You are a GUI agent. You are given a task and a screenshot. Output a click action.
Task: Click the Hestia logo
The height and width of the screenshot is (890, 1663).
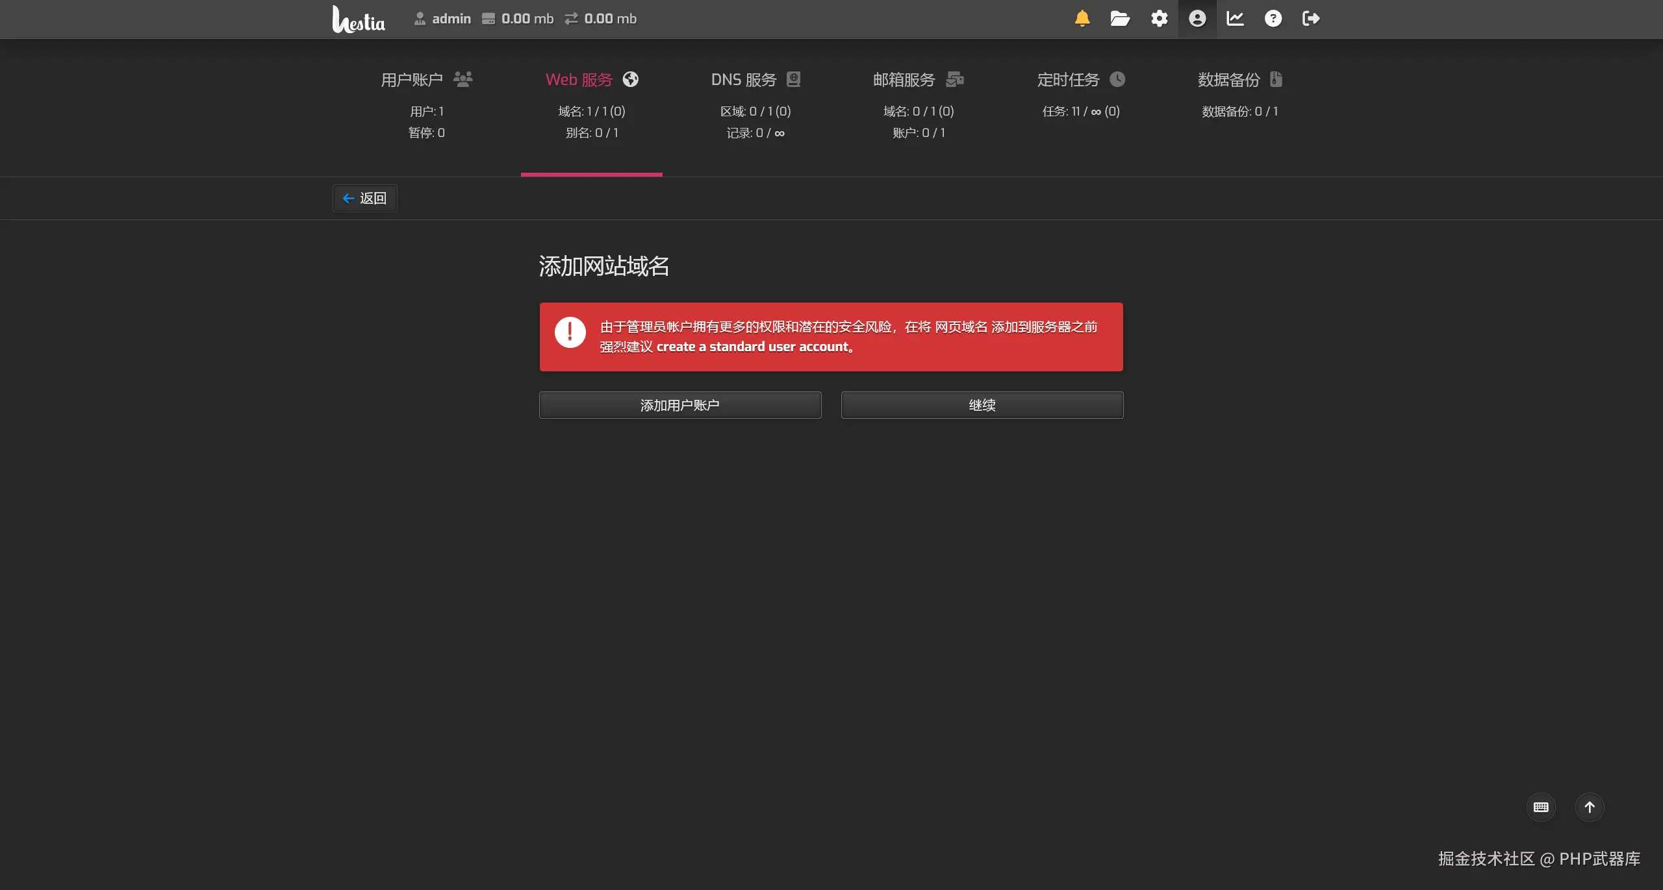tap(359, 19)
